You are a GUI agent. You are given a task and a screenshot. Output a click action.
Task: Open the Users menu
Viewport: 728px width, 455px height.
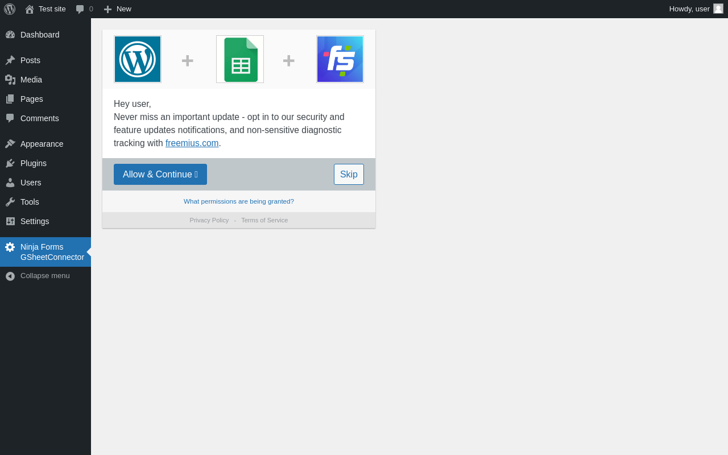(x=45, y=183)
